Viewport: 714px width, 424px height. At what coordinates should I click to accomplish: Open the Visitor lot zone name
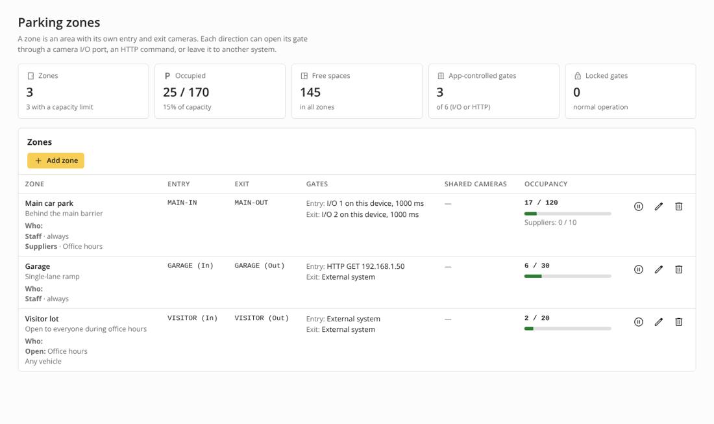tap(42, 319)
